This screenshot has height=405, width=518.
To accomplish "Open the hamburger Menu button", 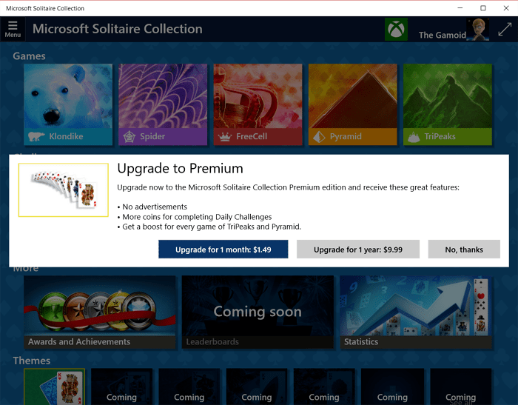I will coord(13,29).
